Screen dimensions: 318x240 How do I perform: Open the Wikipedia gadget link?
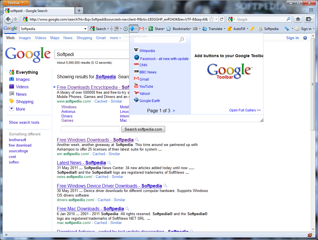[x=147, y=51]
